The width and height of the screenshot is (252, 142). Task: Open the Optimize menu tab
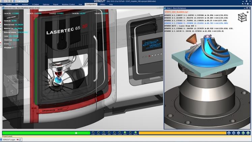pyautogui.click(x=46, y=4)
